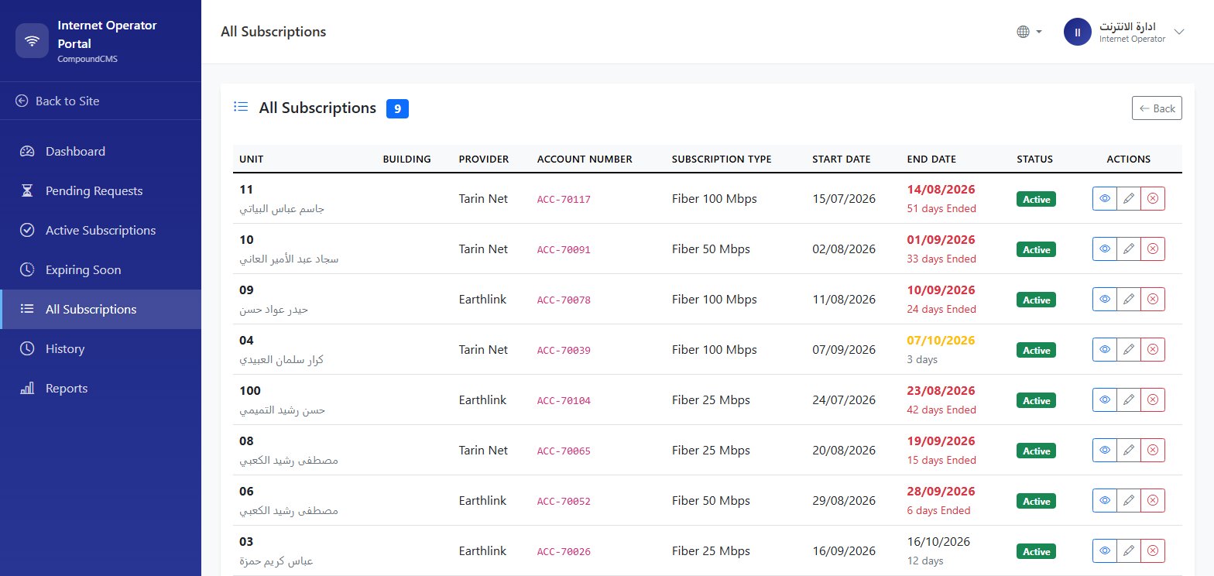Click the view eye icon for ACC-70117
Image resolution: width=1214 pixels, height=576 pixels.
(1105, 199)
